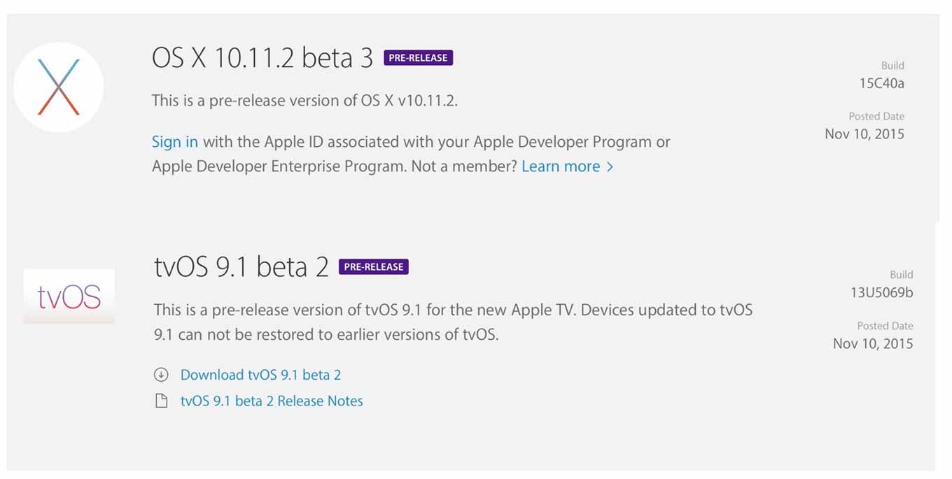952x479 pixels.
Task: Select the heading OS X 10.11.2 beta 3
Action: coord(262,58)
